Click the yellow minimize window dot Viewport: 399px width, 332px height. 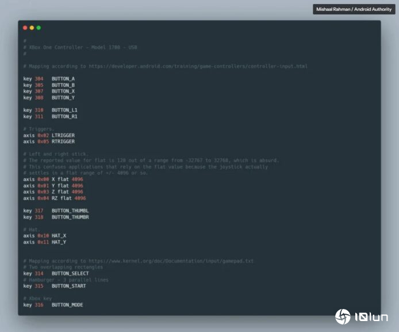coord(32,28)
